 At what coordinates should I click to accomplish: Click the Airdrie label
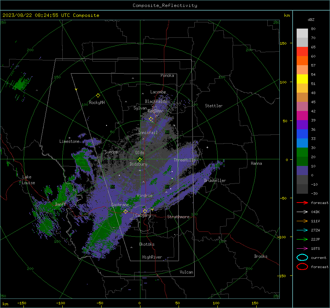tap(144, 196)
